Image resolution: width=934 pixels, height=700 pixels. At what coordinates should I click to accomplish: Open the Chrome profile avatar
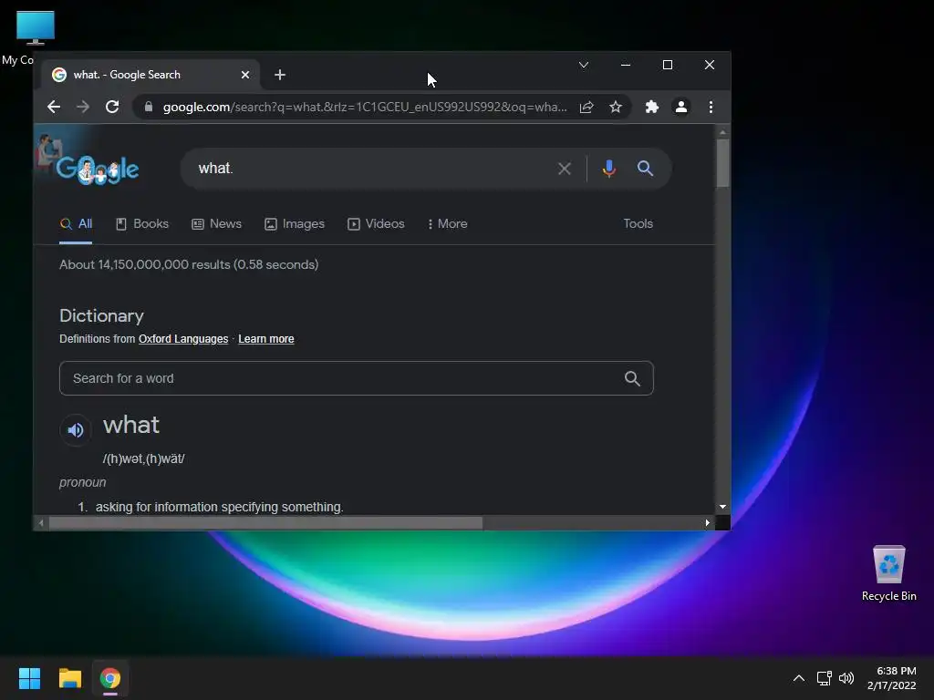(680, 108)
